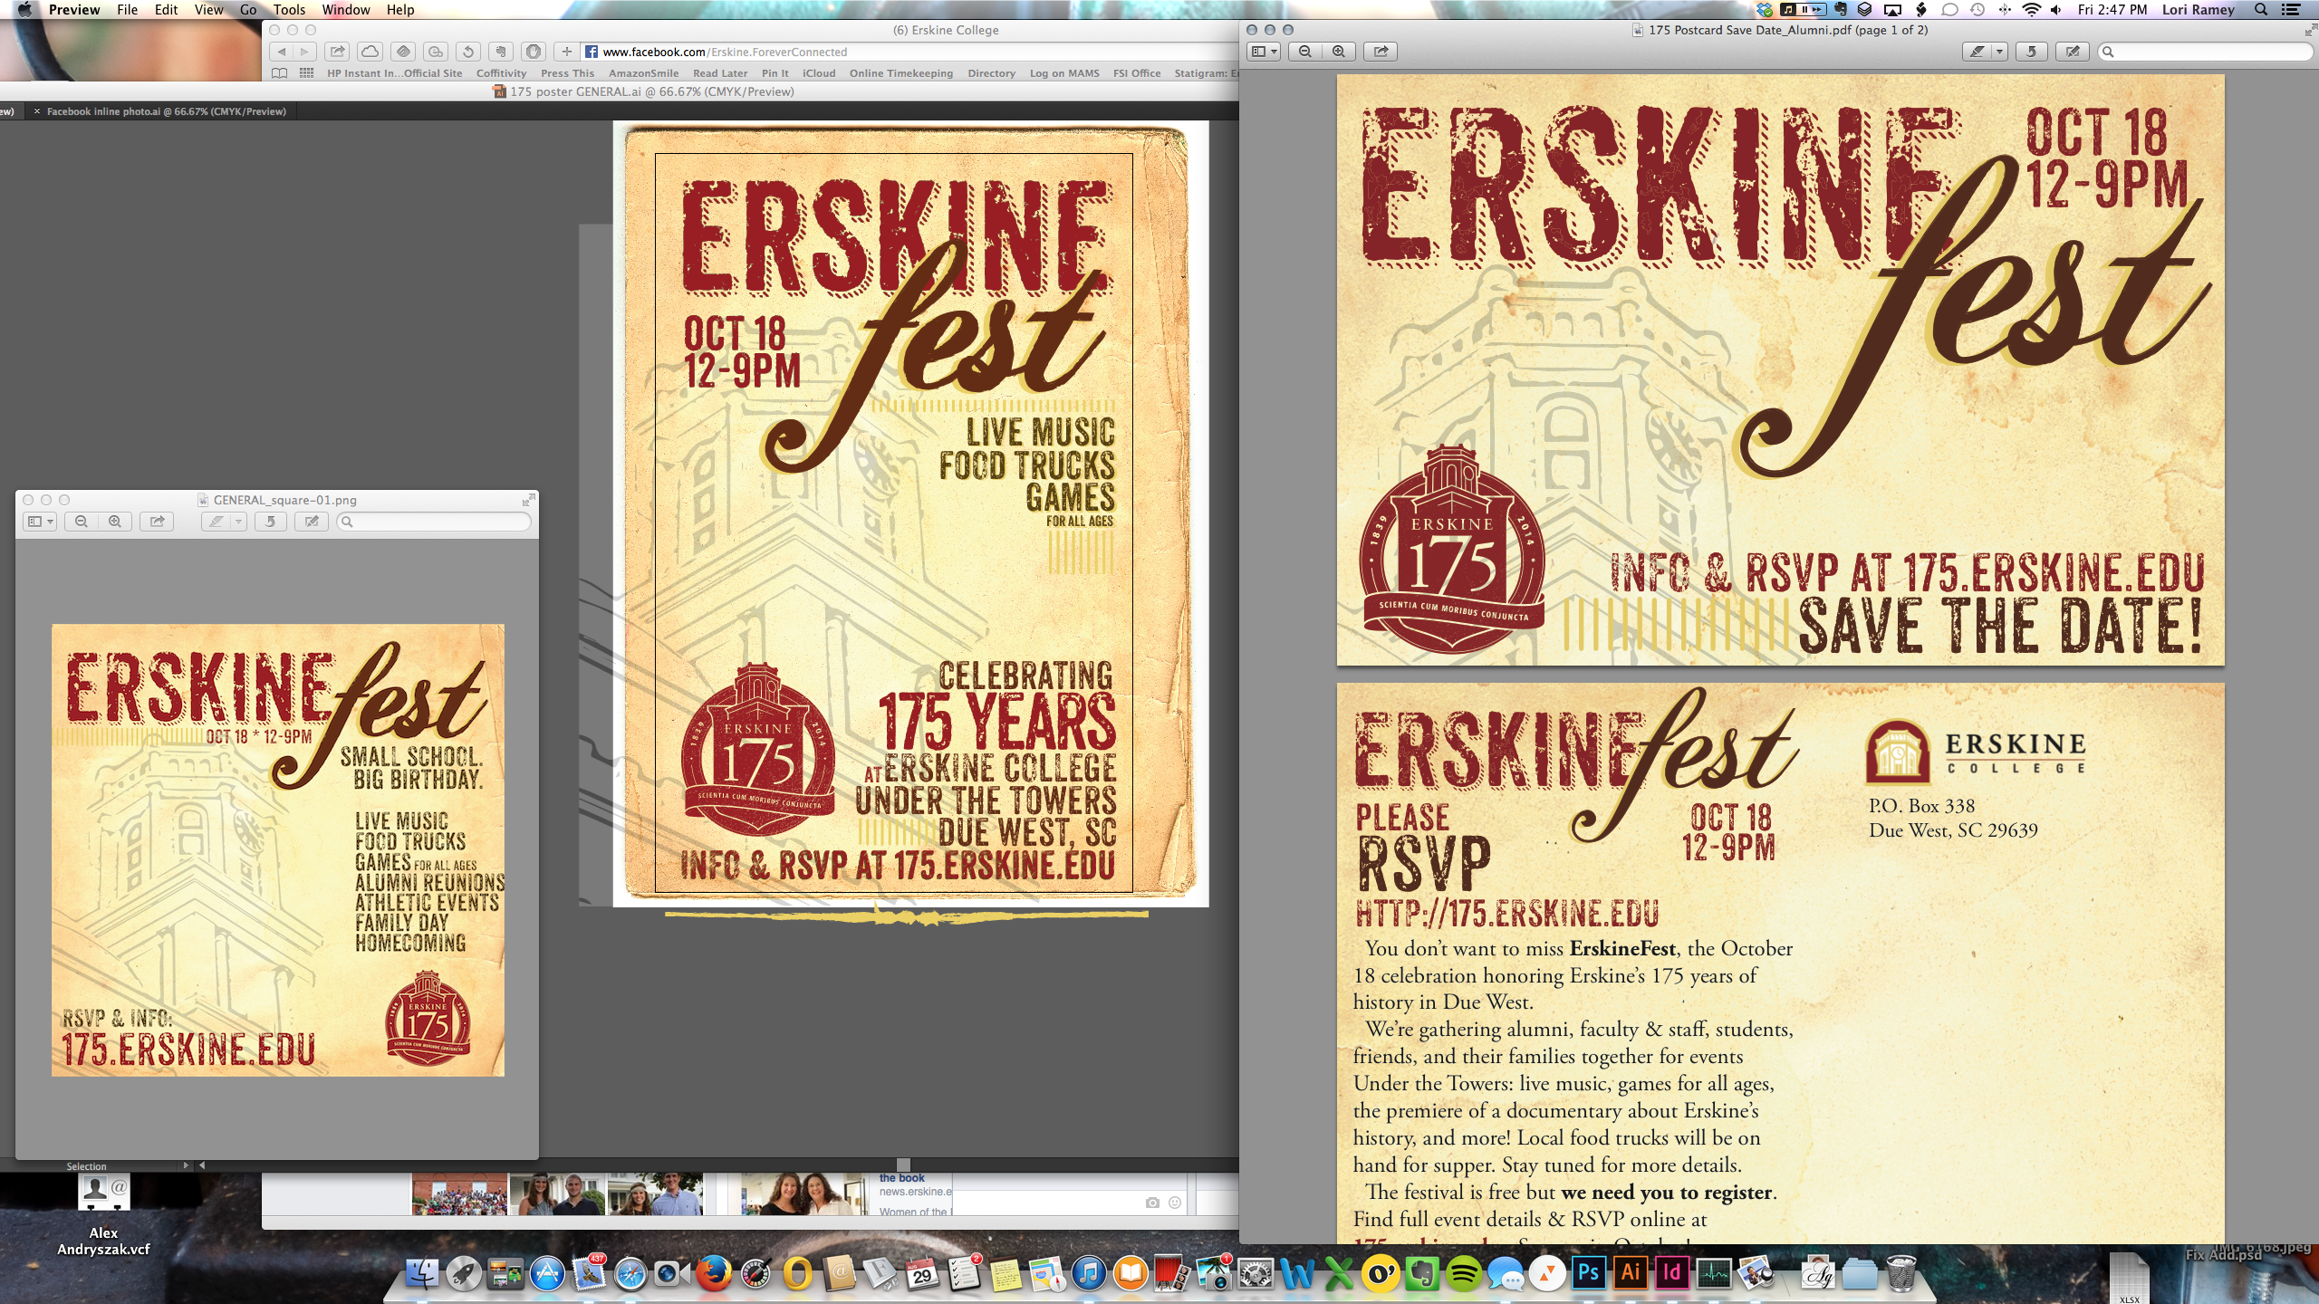This screenshot has height=1304, width=2319.
Task: Open Online Timekeeping bookmark link
Action: point(900,73)
